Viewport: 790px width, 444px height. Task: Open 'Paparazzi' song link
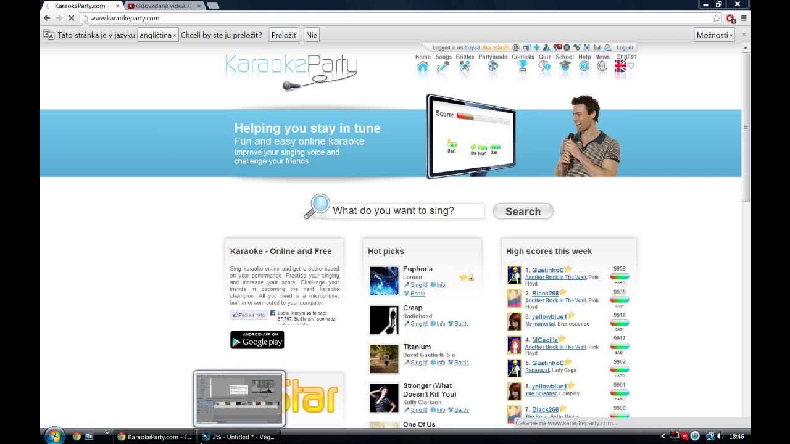click(536, 370)
